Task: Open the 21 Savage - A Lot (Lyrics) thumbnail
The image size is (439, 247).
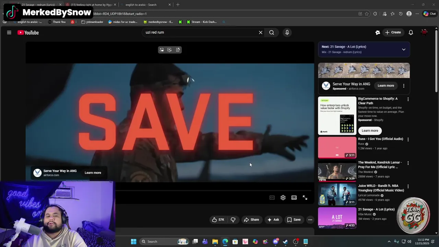Action: [337, 217]
